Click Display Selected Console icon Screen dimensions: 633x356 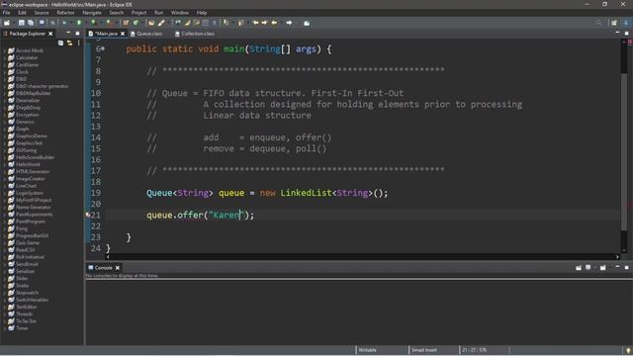[x=588, y=267]
